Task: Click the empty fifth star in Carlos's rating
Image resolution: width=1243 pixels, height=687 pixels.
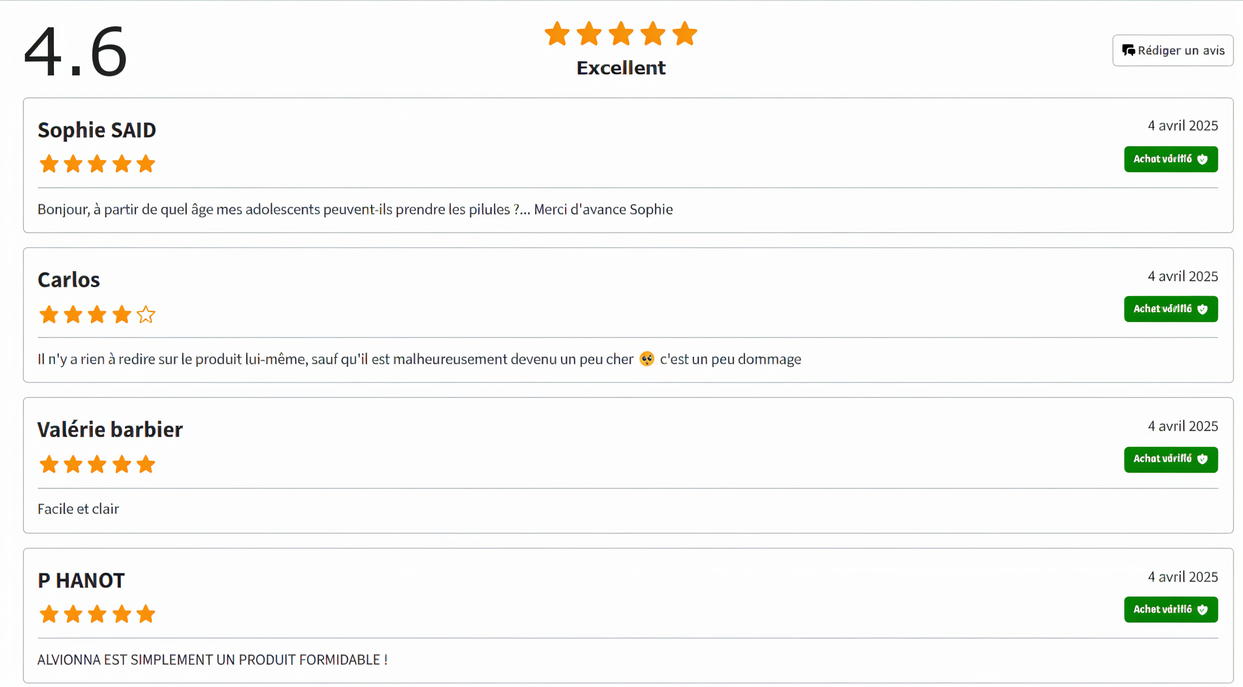Action: pyautogui.click(x=146, y=315)
